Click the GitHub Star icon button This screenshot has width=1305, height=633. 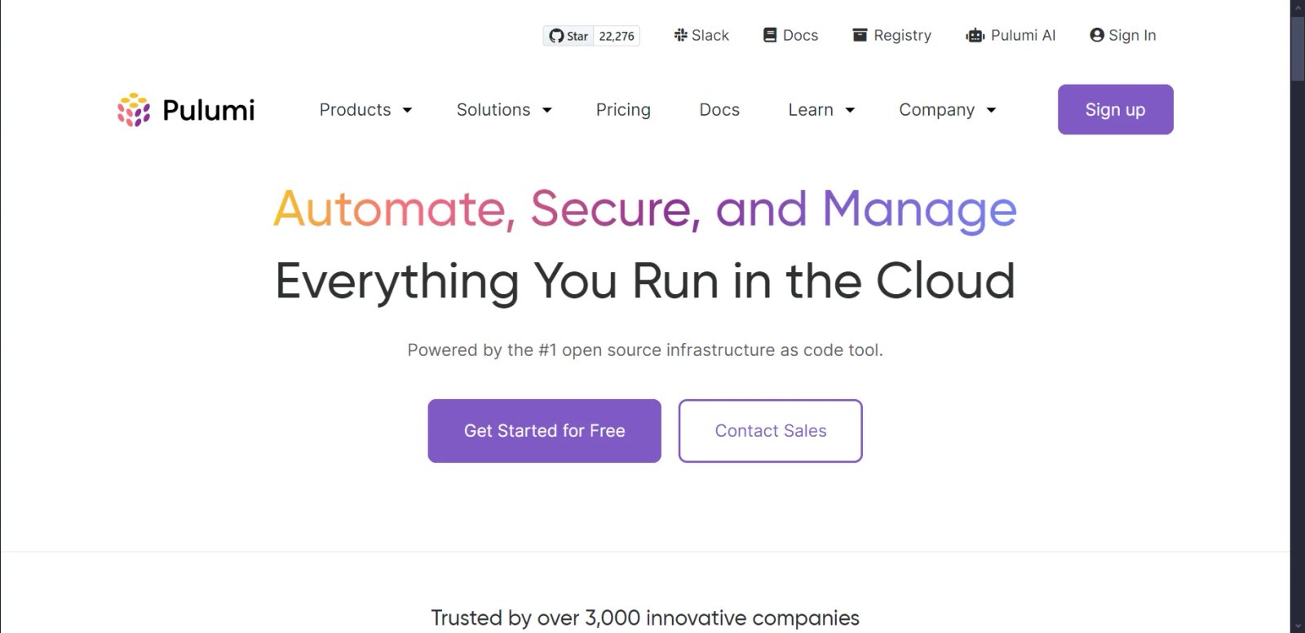[x=568, y=36]
